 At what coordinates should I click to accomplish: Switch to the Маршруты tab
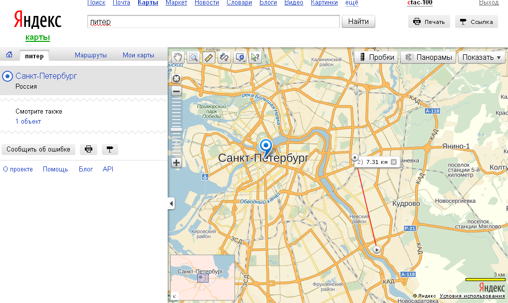coord(91,55)
